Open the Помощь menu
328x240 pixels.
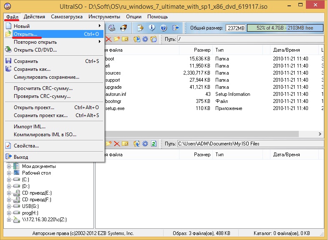click(157, 17)
